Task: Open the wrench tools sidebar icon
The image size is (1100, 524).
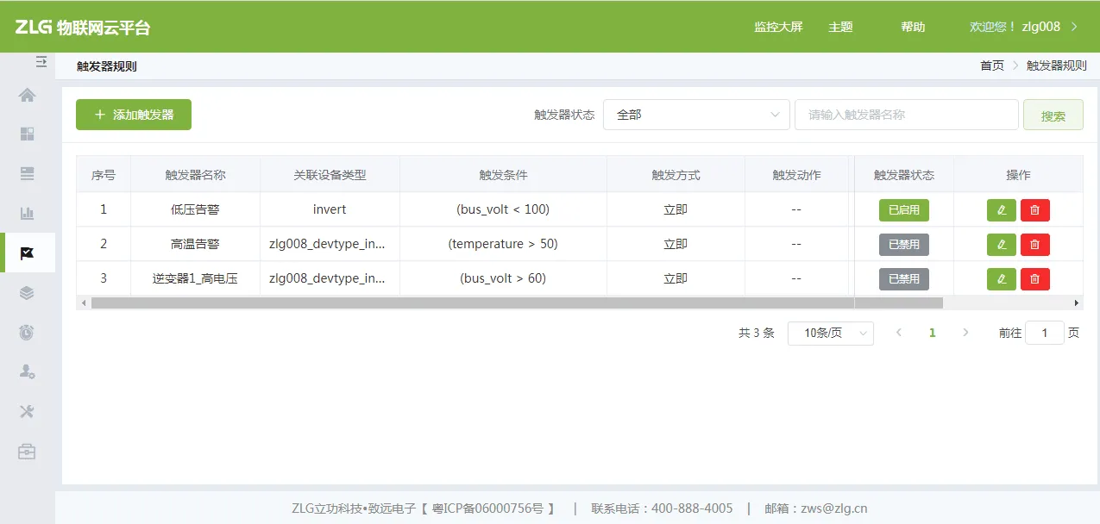Action: pos(27,411)
